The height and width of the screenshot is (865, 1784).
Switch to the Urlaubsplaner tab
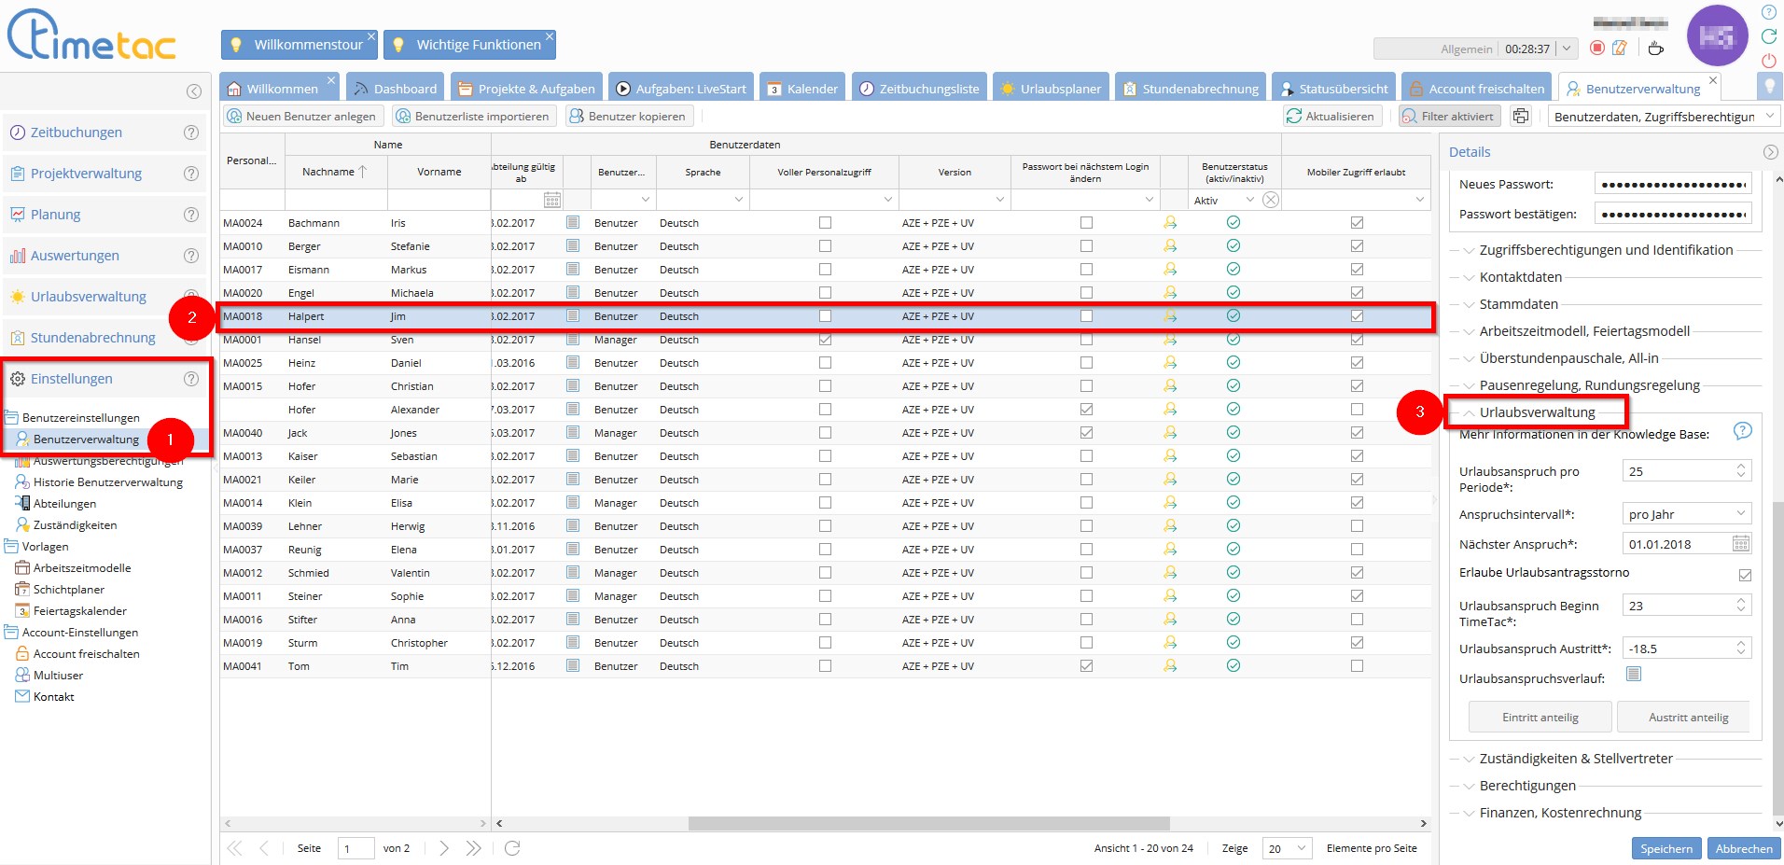pyautogui.click(x=1051, y=89)
